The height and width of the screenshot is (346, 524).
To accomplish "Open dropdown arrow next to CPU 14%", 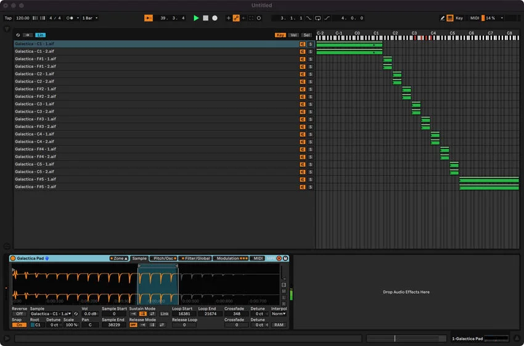I will [x=502, y=18].
